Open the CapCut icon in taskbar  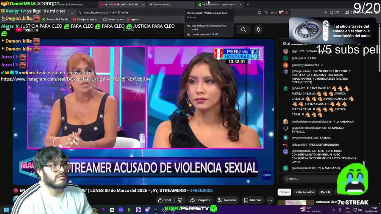112,210
